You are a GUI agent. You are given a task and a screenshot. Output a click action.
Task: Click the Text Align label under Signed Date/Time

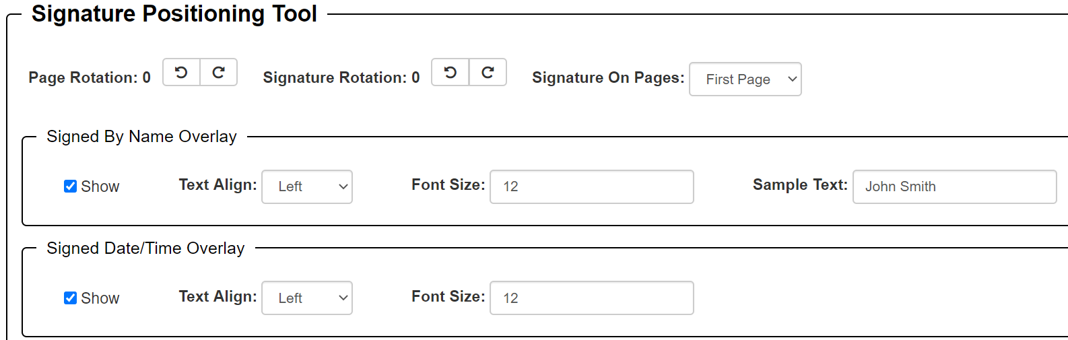(x=218, y=297)
